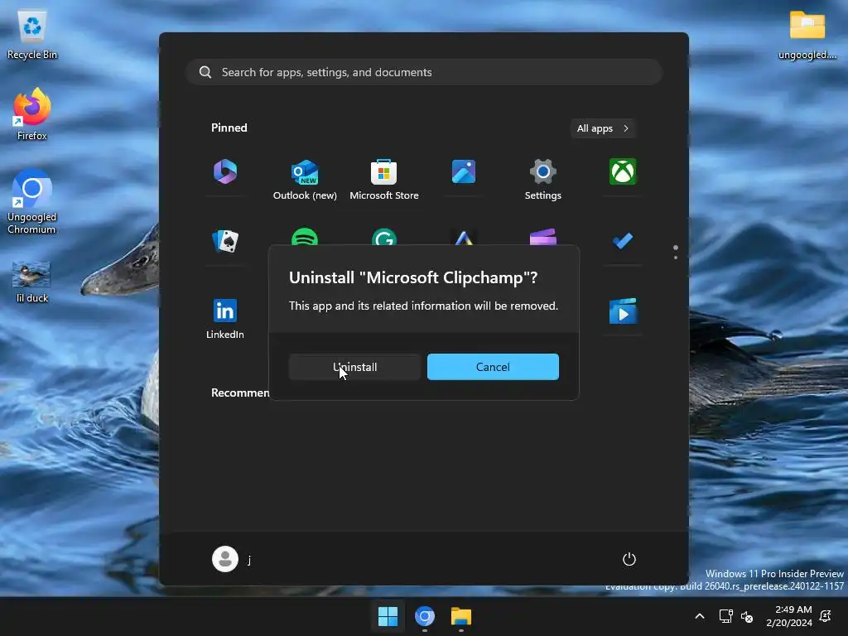This screenshot has height=636, width=848.
Task: Open Settings gear in pinned apps
Action: point(543,180)
